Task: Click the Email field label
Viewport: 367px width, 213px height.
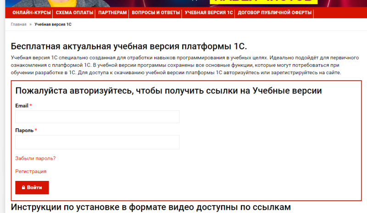Action: pyautogui.click(x=22, y=106)
